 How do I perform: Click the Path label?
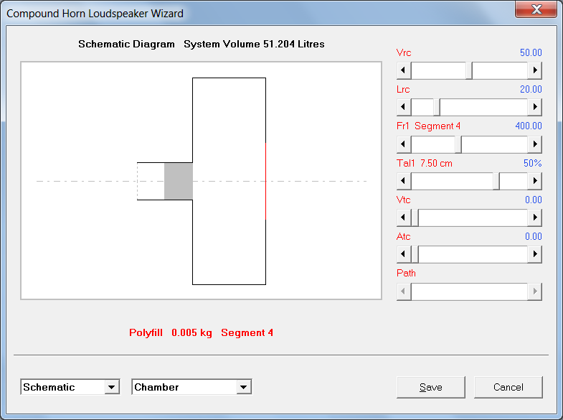pos(406,273)
